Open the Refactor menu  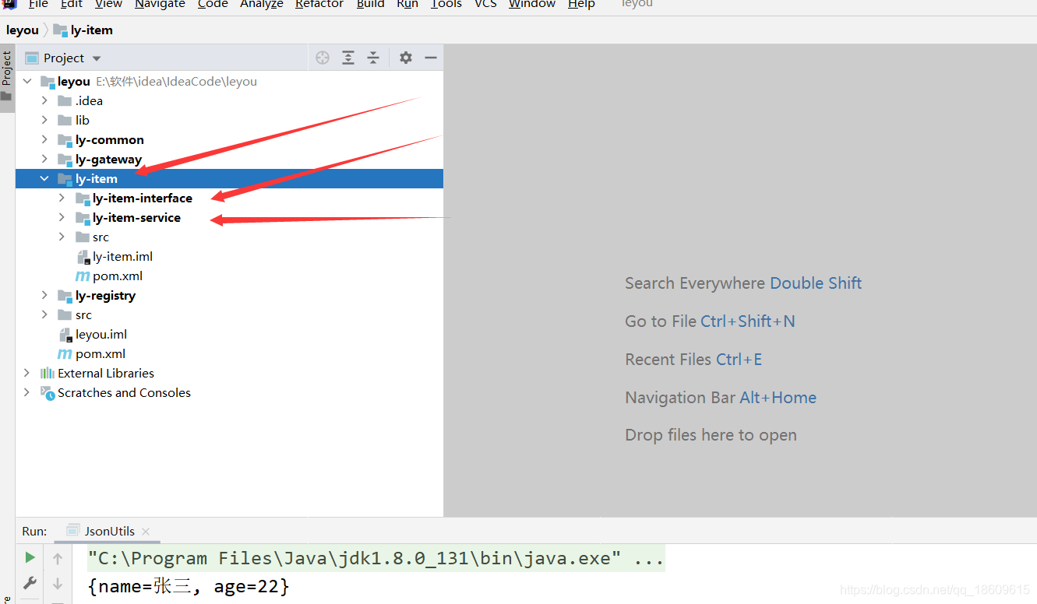(319, 4)
